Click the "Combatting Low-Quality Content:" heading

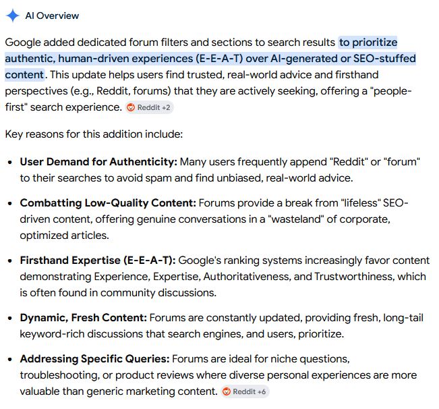pyautogui.click(x=108, y=203)
